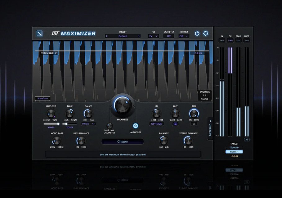
Task: Click the OPTIMIZE button under IN
Action: [156, 124]
